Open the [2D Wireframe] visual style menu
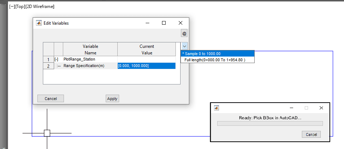The image size is (344, 149). (x=40, y=7)
